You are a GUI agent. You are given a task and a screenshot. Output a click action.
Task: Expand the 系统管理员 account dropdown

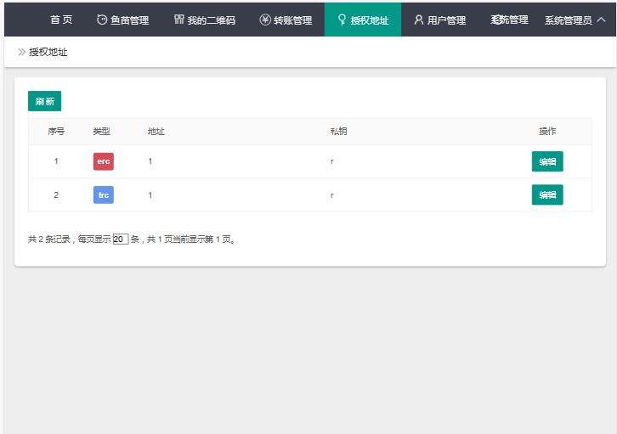pyautogui.click(x=575, y=20)
